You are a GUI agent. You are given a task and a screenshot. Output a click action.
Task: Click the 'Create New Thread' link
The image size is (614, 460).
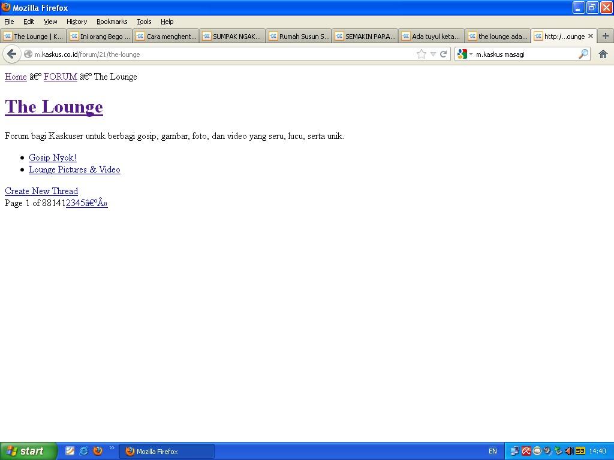41,191
